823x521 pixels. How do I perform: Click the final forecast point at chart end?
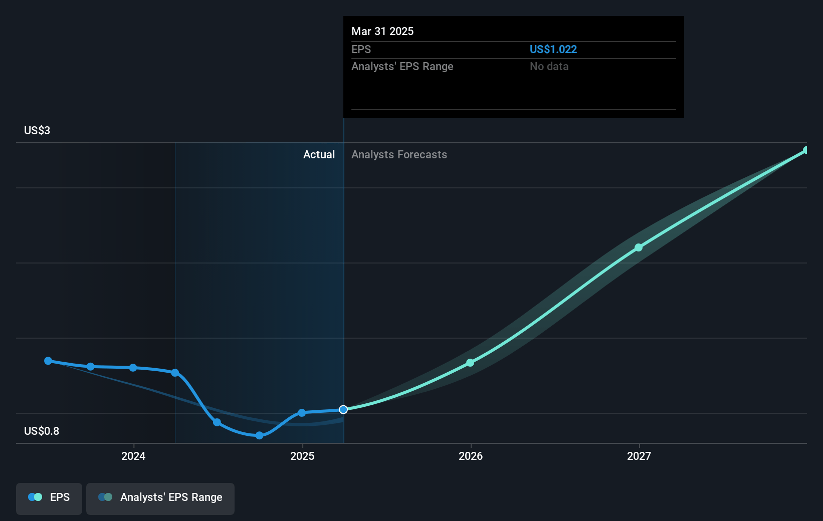[x=806, y=150]
